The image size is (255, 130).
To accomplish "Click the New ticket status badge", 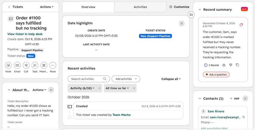I will click(31, 56).
